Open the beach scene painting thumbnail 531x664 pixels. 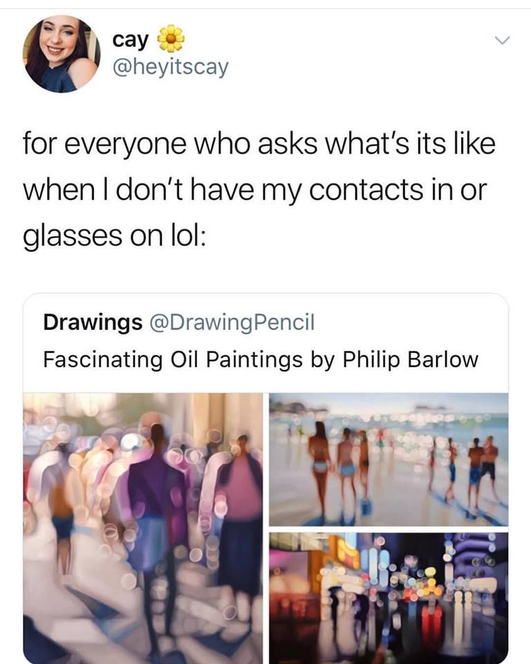pos(389,459)
